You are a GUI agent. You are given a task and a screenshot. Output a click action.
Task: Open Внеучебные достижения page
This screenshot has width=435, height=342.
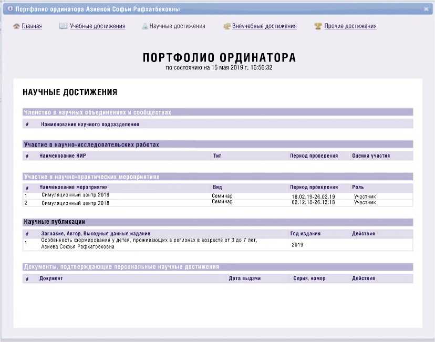(264, 26)
